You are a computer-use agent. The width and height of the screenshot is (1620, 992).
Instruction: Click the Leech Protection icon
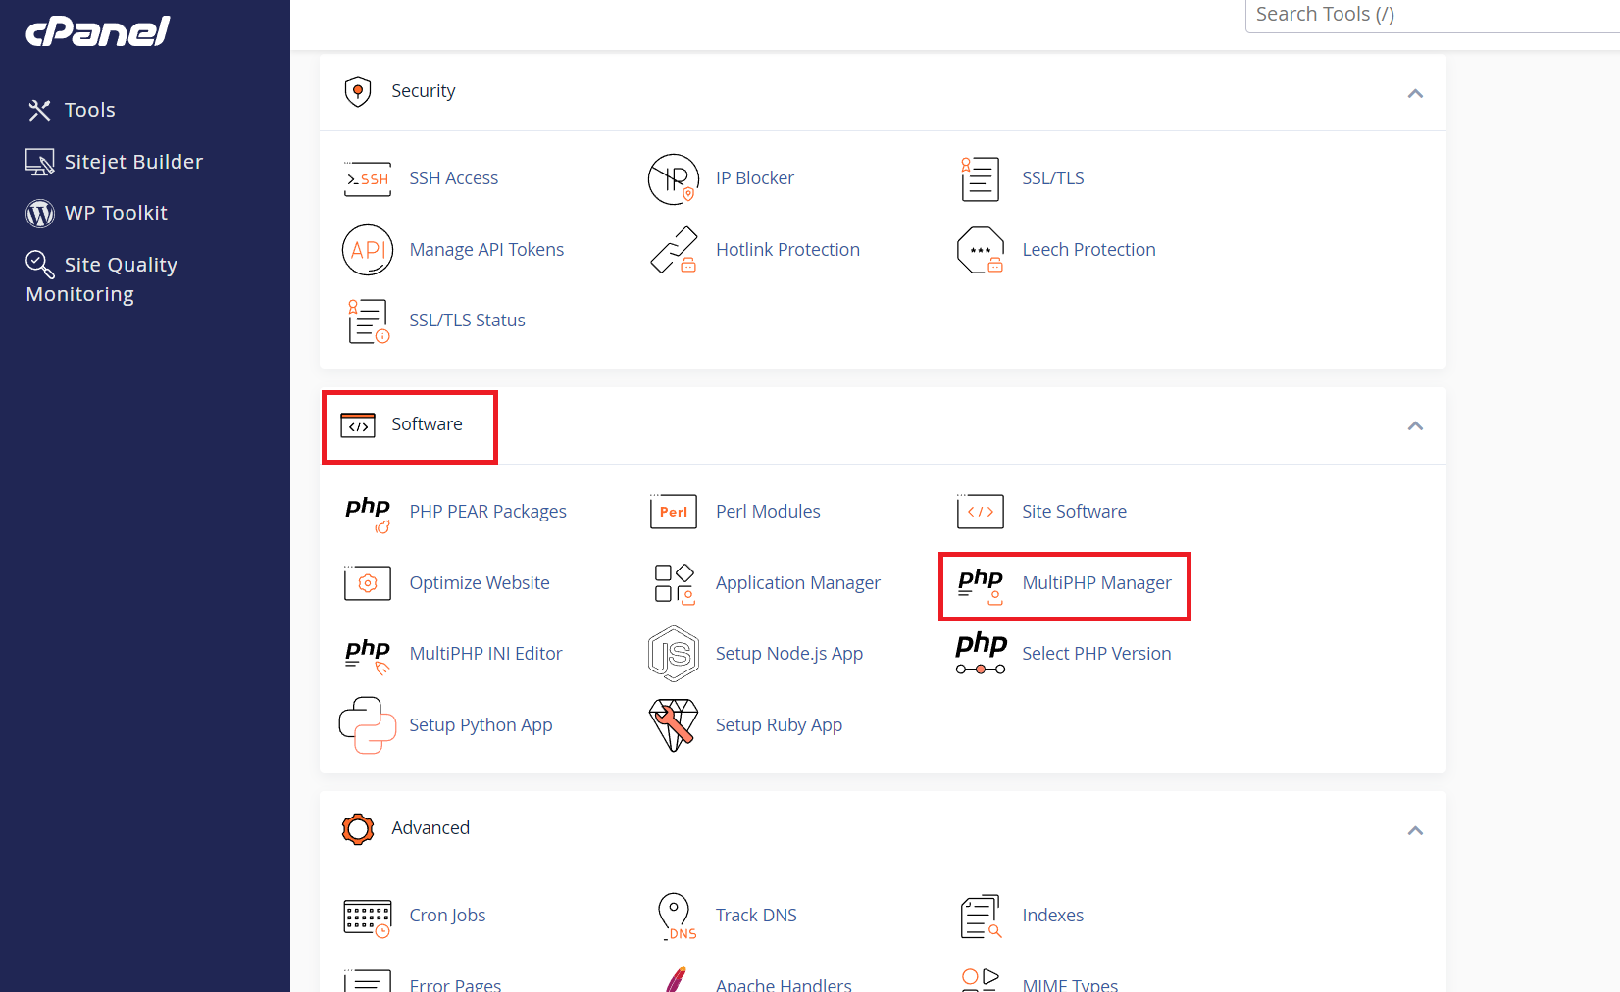tap(981, 250)
